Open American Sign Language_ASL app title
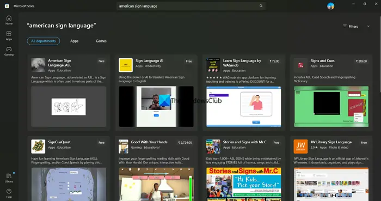This screenshot has width=381, height=201. pyautogui.click(x=60, y=63)
